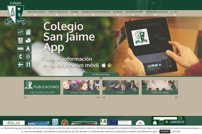Click the round coat-of-arms emblem in footer
The width and height of the screenshot is (202, 134).
(x=65, y=122)
